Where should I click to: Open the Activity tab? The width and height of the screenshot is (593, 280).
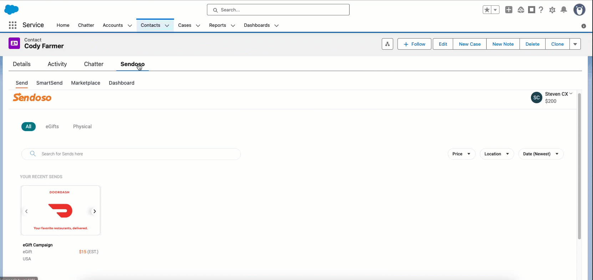click(x=57, y=64)
